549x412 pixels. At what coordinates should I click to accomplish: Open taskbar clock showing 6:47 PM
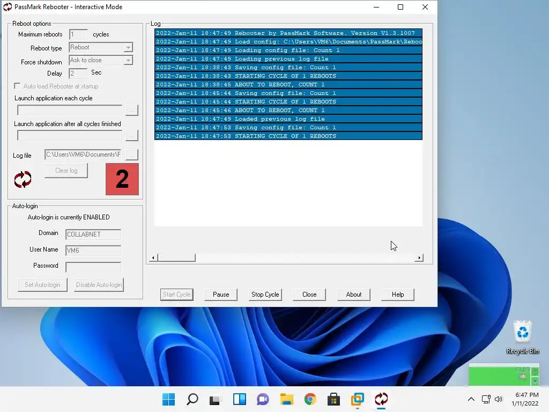pos(525,399)
